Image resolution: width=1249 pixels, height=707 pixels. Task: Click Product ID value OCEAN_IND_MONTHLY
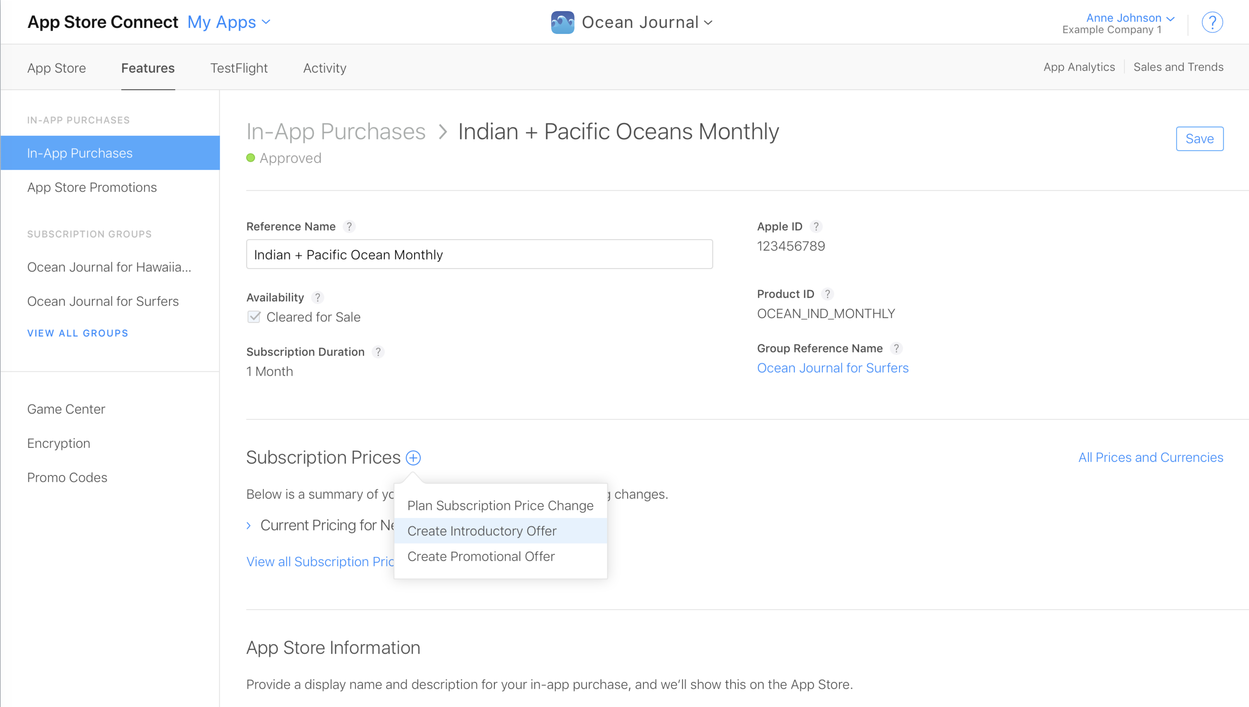pos(825,314)
